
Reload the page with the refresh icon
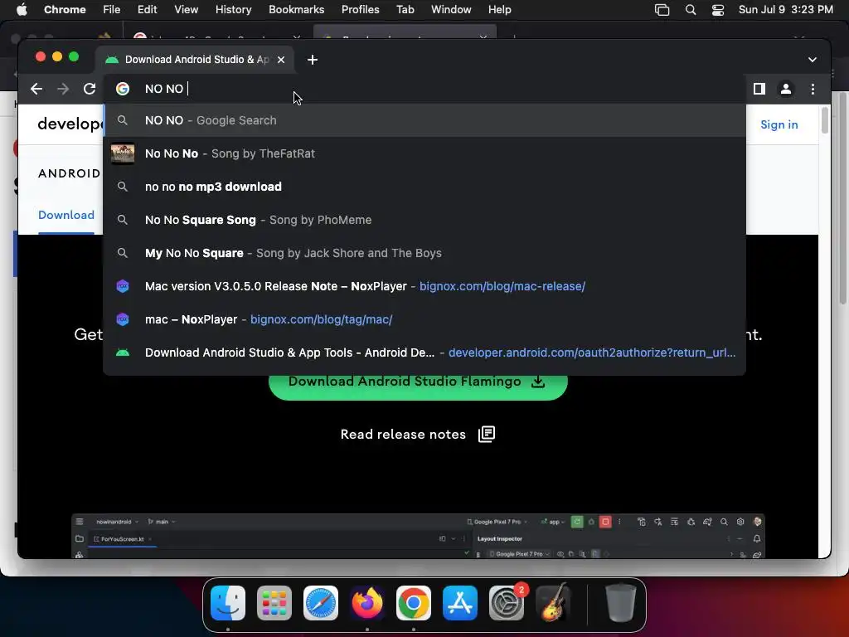(90, 89)
